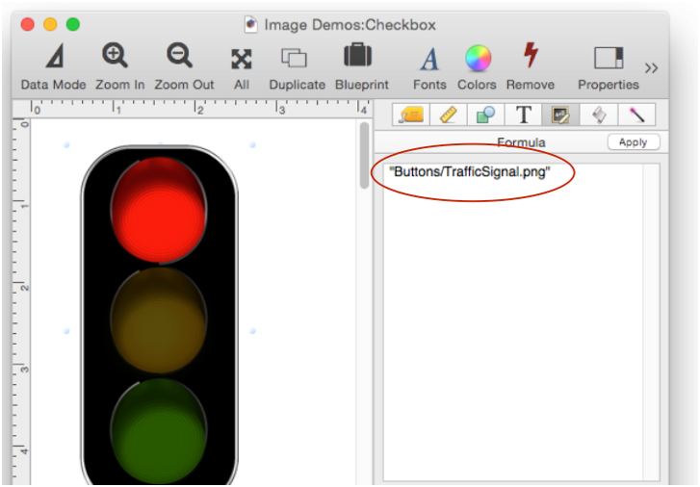Expand the toolbar overflow chevrons
Viewport: 700px width, 487px height.
[x=651, y=68]
